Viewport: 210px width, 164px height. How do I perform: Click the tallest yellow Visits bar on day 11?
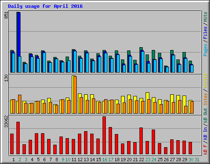tap(73, 94)
